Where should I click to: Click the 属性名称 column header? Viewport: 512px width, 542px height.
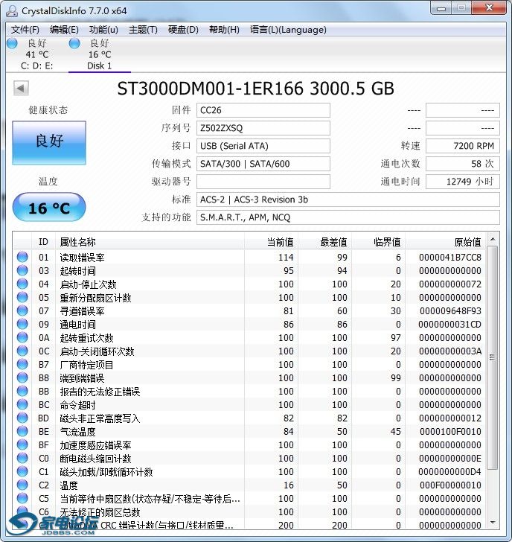[150, 242]
